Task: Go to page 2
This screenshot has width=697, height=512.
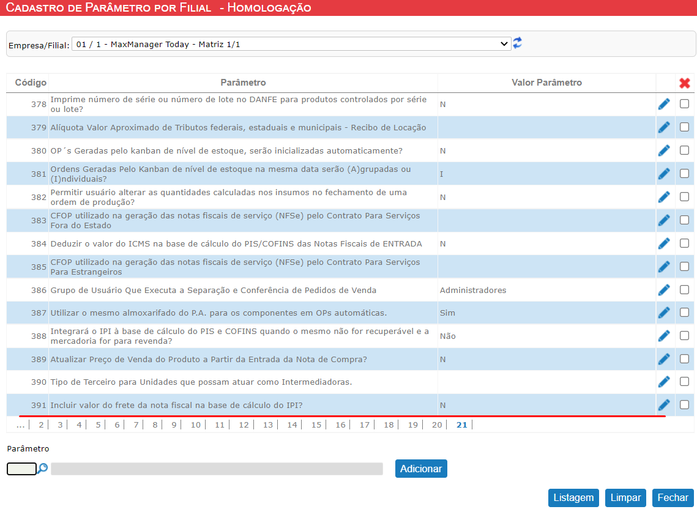Action: pyautogui.click(x=41, y=425)
